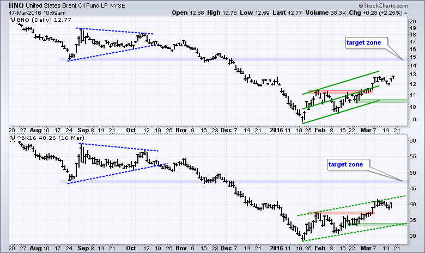Click the red resistance zone in the lower chart
This screenshot has width=425, height=253.
click(x=342, y=213)
